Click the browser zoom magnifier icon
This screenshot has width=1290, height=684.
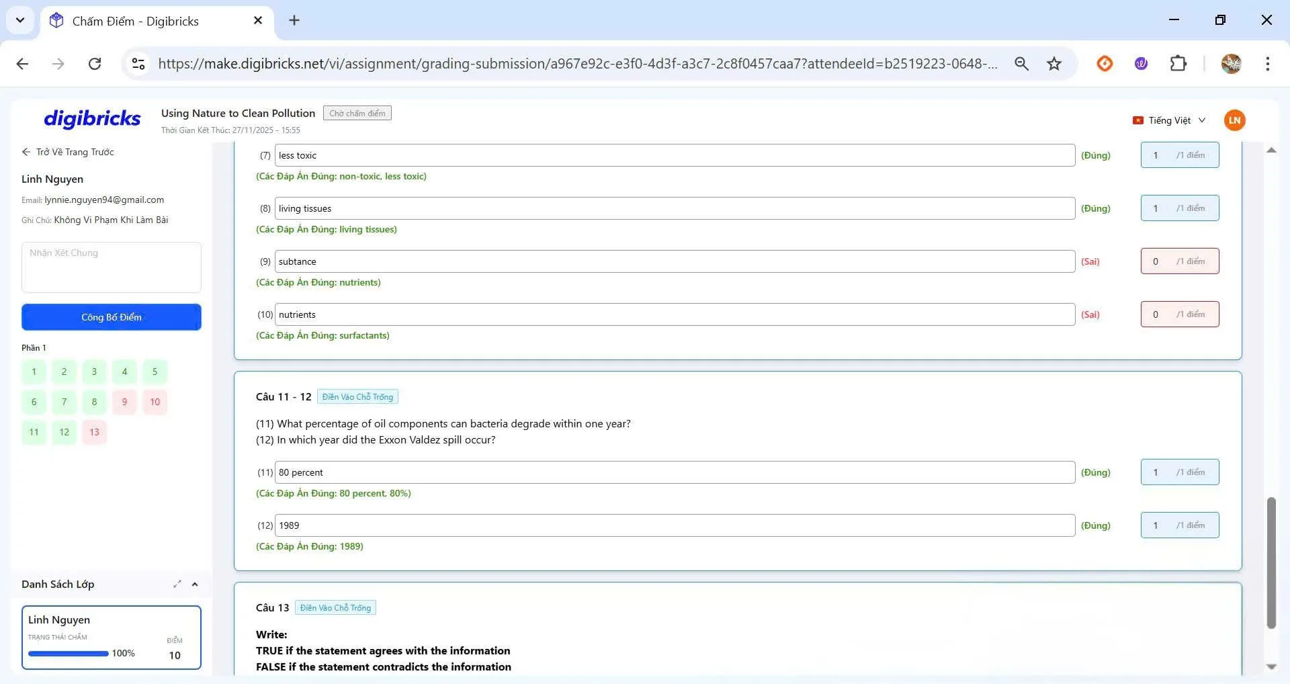click(x=1021, y=64)
